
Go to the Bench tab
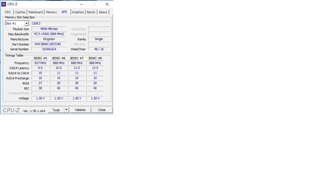pos(91,12)
